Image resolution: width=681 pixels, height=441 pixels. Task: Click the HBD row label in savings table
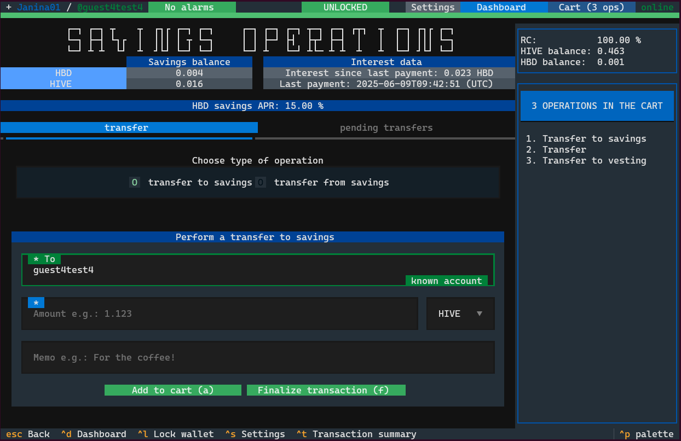tap(64, 73)
